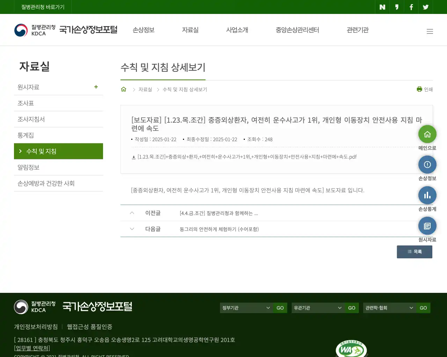Click GO next to 유관기관

coord(352,308)
